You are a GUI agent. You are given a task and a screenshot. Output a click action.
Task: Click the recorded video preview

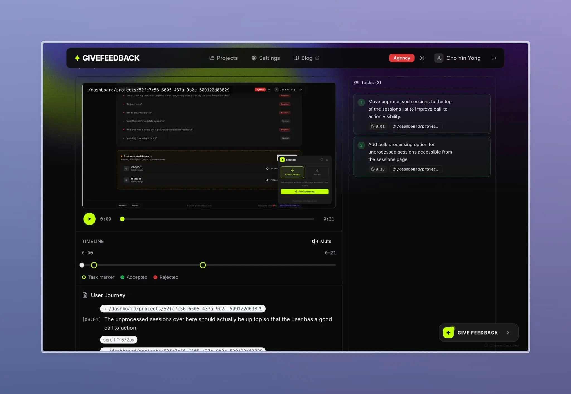[209, 145]
